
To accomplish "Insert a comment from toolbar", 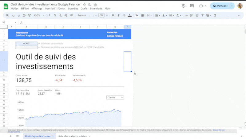I will click(x=192, y=15).
